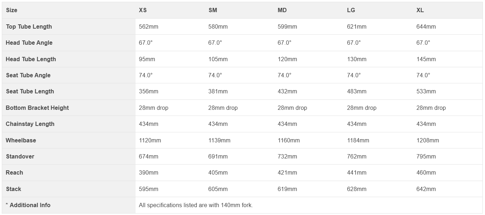The height and width of the screenshot is (215, 485).
Task: Click the MD size column header
Action: [282, 10]
